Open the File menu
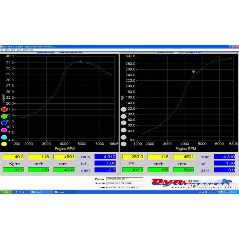Screen dimensions: 239x239 coord(2,50)
